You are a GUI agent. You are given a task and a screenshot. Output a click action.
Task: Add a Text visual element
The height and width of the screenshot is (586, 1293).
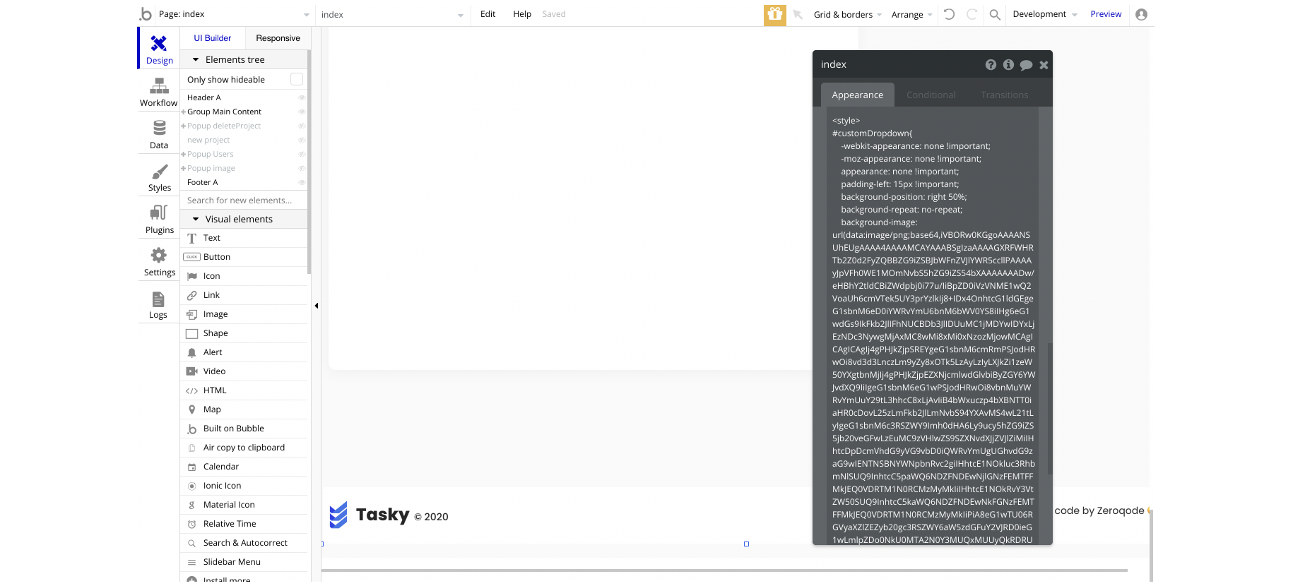click(x=244, y=238)
